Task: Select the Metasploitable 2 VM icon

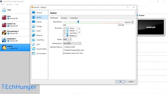Action: tap(4, 32)
